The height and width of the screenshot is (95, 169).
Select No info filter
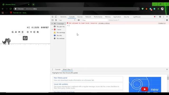tap(58, 35)
